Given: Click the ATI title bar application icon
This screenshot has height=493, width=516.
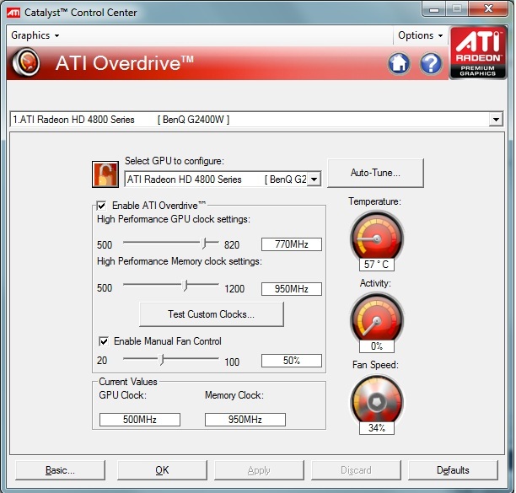Looking at the screenshot, I should click(x=13, y=13).
